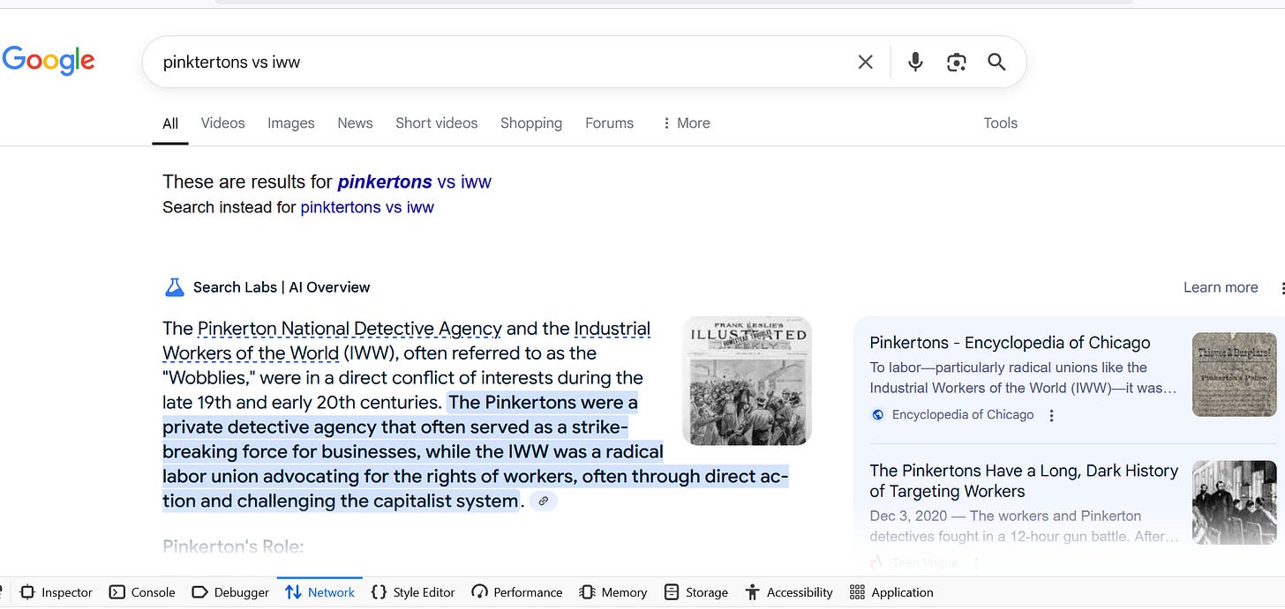Open 'Pinkertons - Encyclopedia of Chicago' result

coord(1010,343)
